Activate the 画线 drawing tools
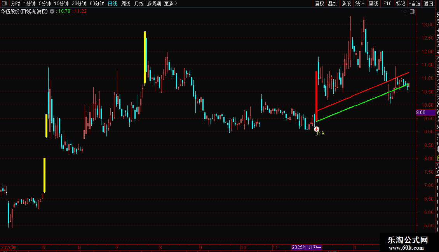 pyautogui.click(x=373, y=3)
